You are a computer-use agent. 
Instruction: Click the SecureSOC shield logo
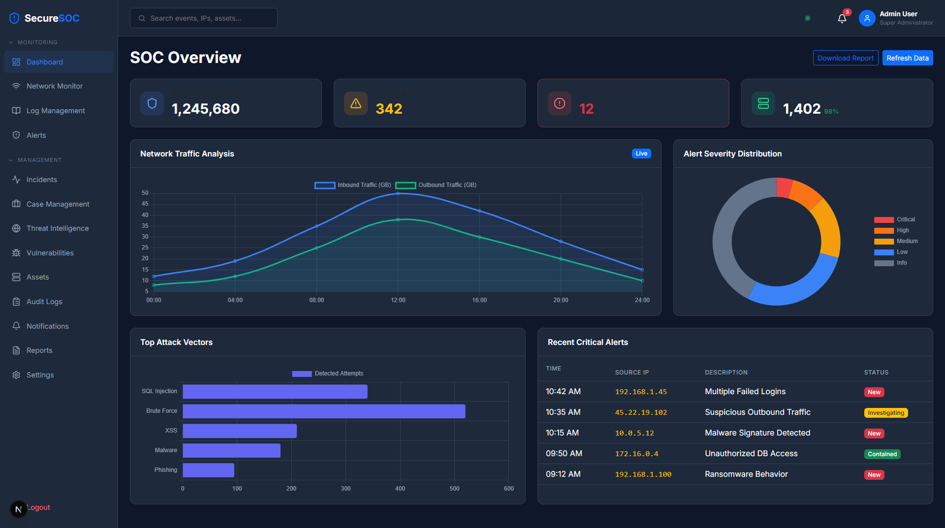(x=14, y=18)
